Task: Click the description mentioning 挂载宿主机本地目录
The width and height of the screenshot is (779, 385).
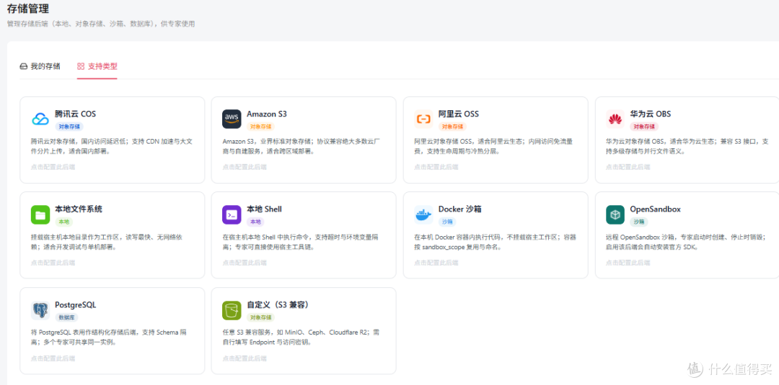Action: pyautogui.click(x=106, y=242)
